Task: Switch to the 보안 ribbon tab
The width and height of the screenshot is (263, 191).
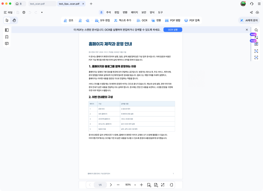Action: tap(144, 12)
